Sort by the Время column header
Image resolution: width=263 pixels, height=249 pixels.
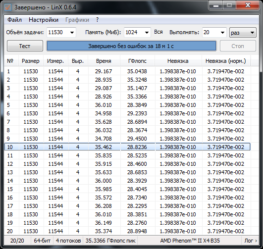point(104,61)
